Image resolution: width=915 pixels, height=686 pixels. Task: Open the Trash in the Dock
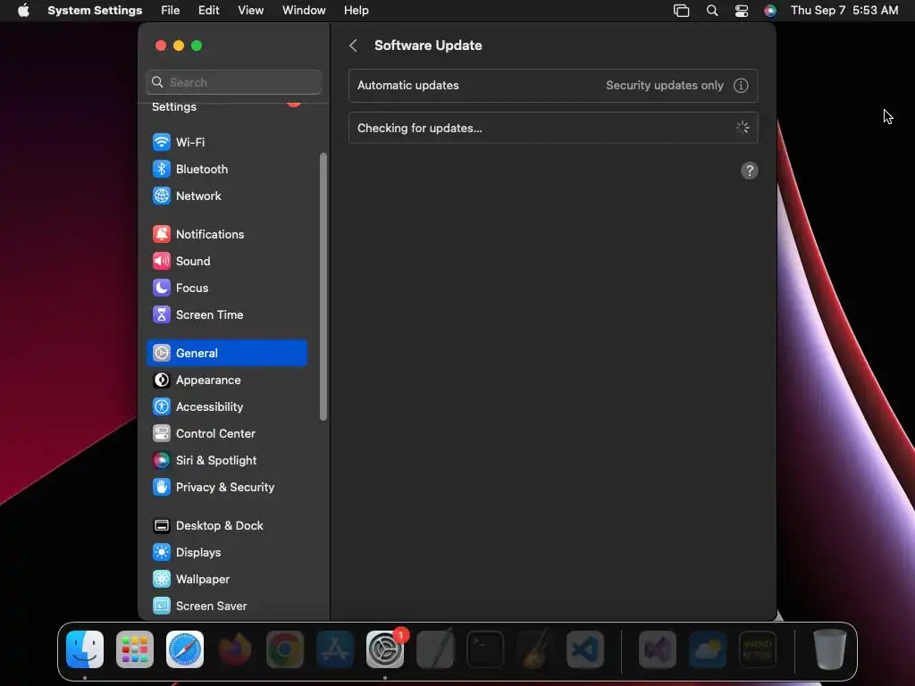(x=829, y=649)
